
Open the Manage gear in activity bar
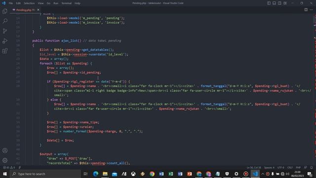(5, 160)
